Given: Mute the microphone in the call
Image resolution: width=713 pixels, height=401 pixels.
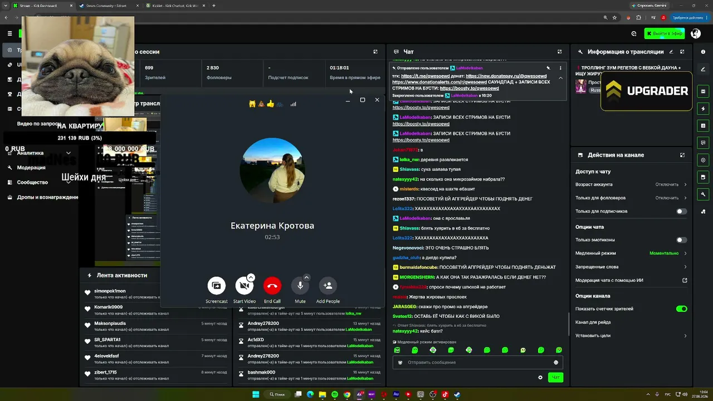Looking at the screenshot, I should coord(300,286).
